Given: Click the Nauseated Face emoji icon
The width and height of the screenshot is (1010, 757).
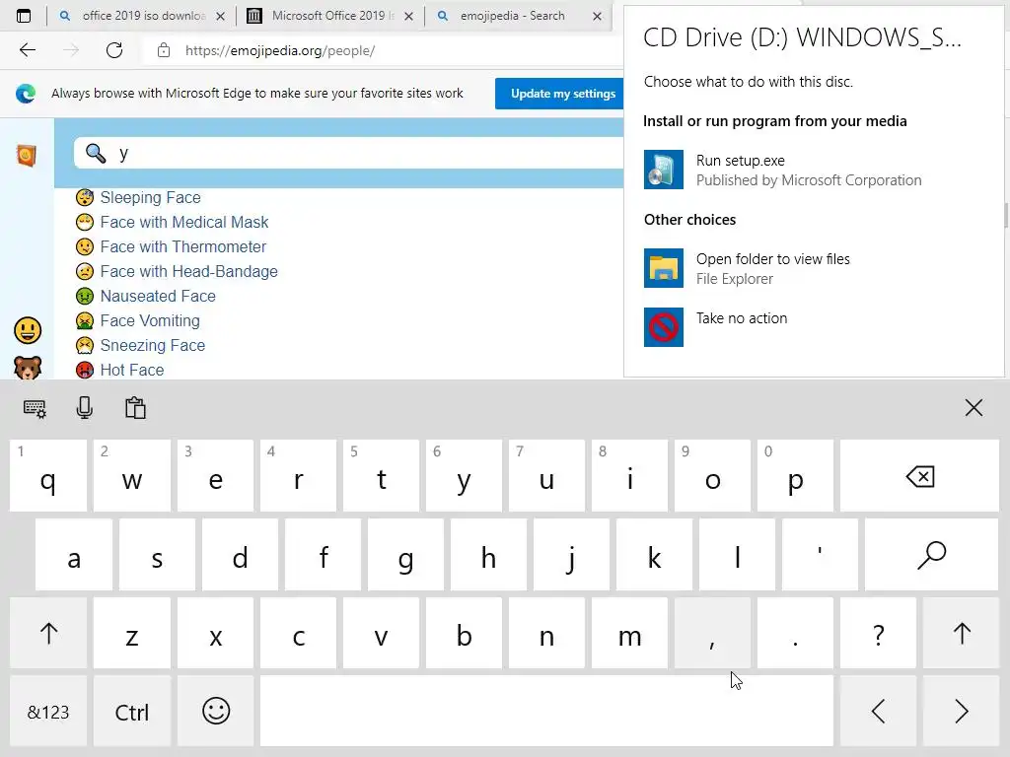Looking at the screenshot, I should pyautogui.click(x=85, y=296).
